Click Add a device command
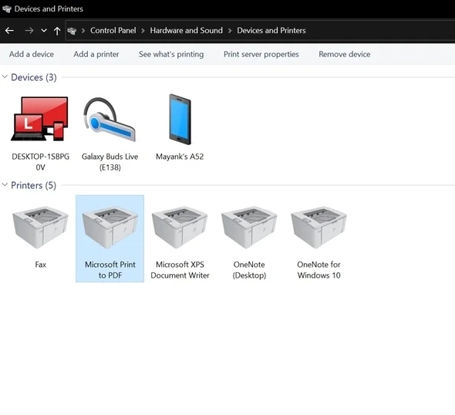 coord(32,54)
